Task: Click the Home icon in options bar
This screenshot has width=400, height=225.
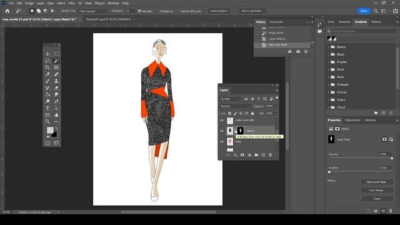Action: point(7,11)
